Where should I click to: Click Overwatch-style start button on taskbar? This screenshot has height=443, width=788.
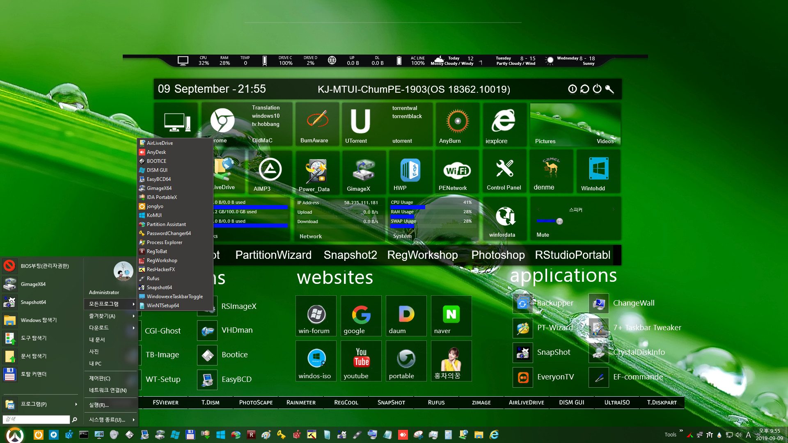[x=15, y=435]
